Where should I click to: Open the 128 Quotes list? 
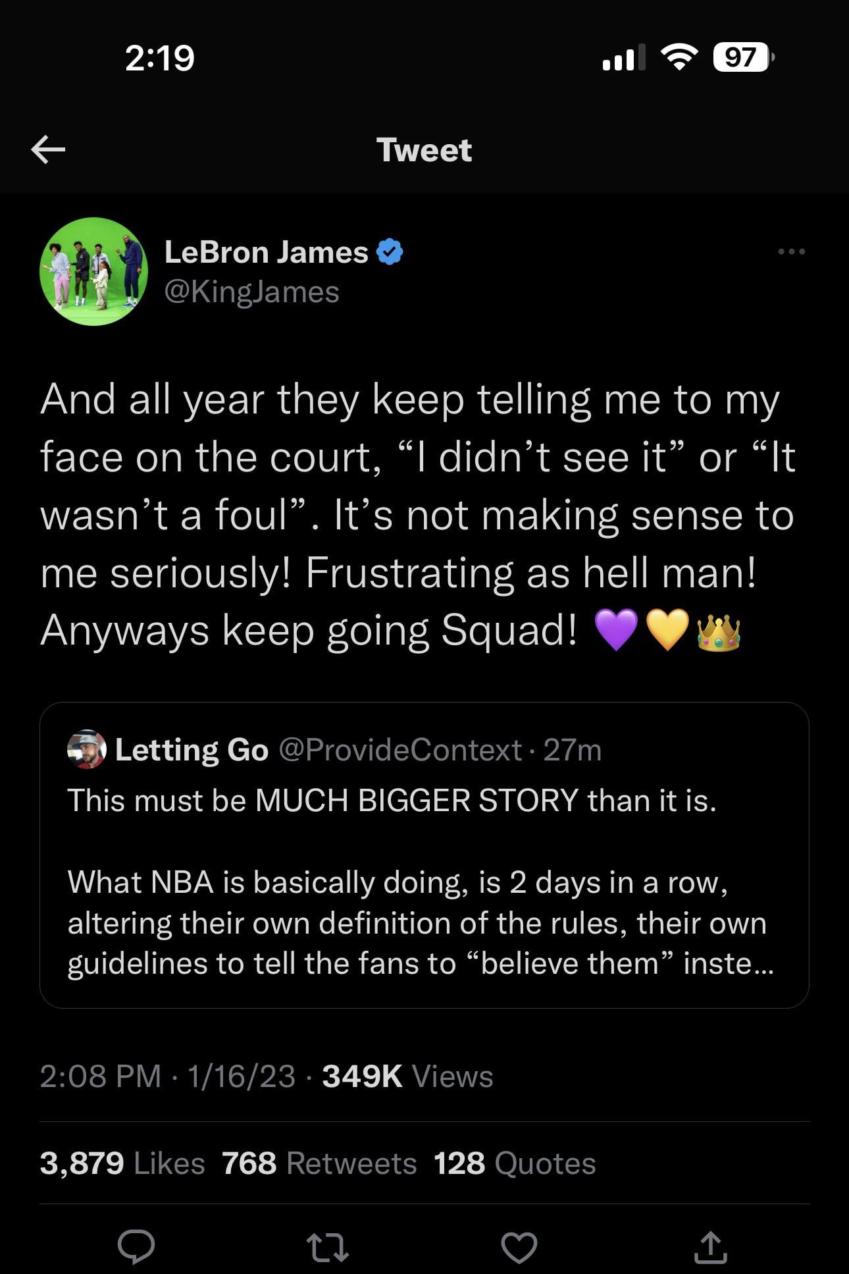point(515,1163)
